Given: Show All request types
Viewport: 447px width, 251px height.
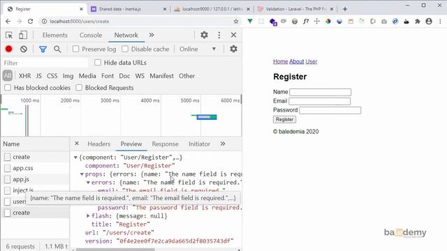Looking at the screenshot, I should click(8, 76).
